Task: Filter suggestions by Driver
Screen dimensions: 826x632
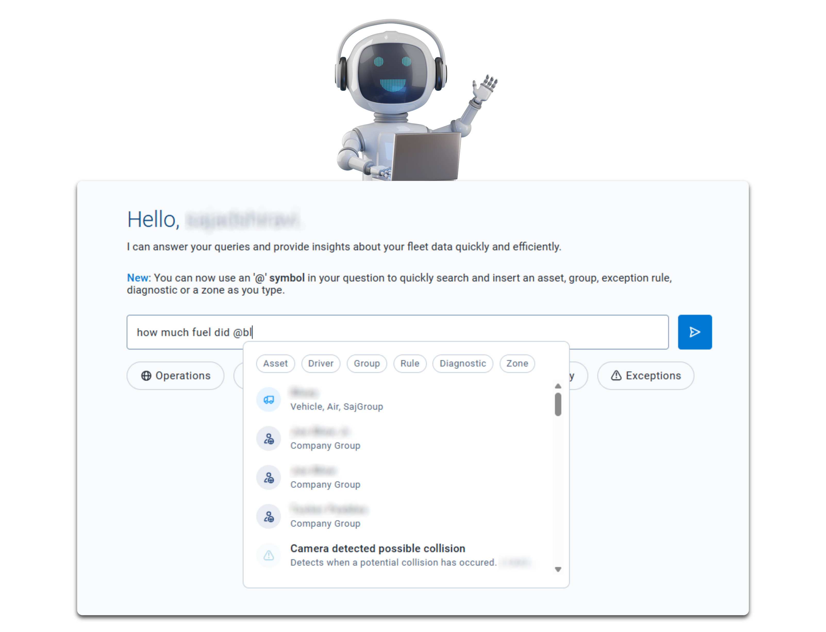Action: 321,363
